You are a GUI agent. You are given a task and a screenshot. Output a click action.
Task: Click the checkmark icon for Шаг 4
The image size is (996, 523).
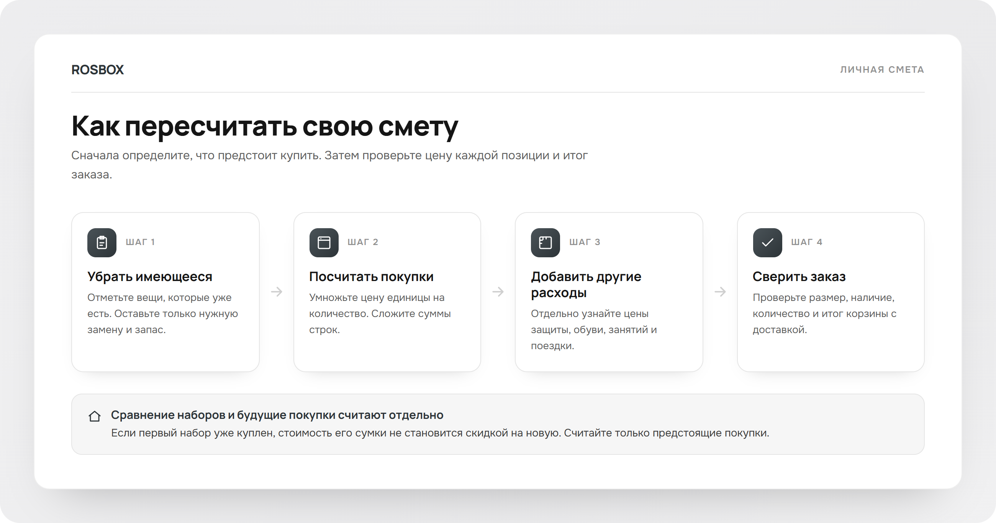click(x=767, y=242)
